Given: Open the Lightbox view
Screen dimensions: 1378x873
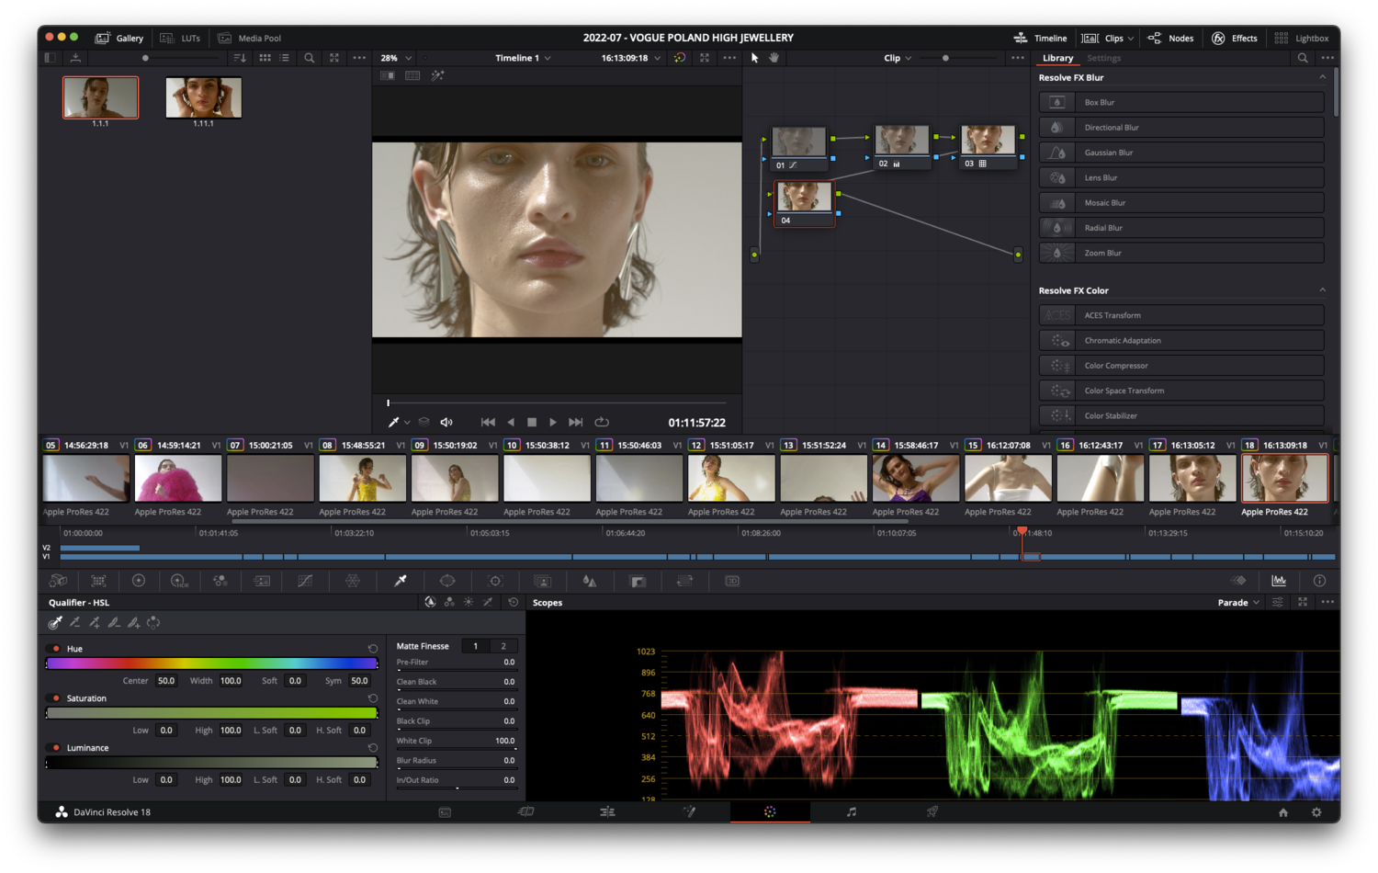Looking at the screenshot, I should tap(1302, 39).
